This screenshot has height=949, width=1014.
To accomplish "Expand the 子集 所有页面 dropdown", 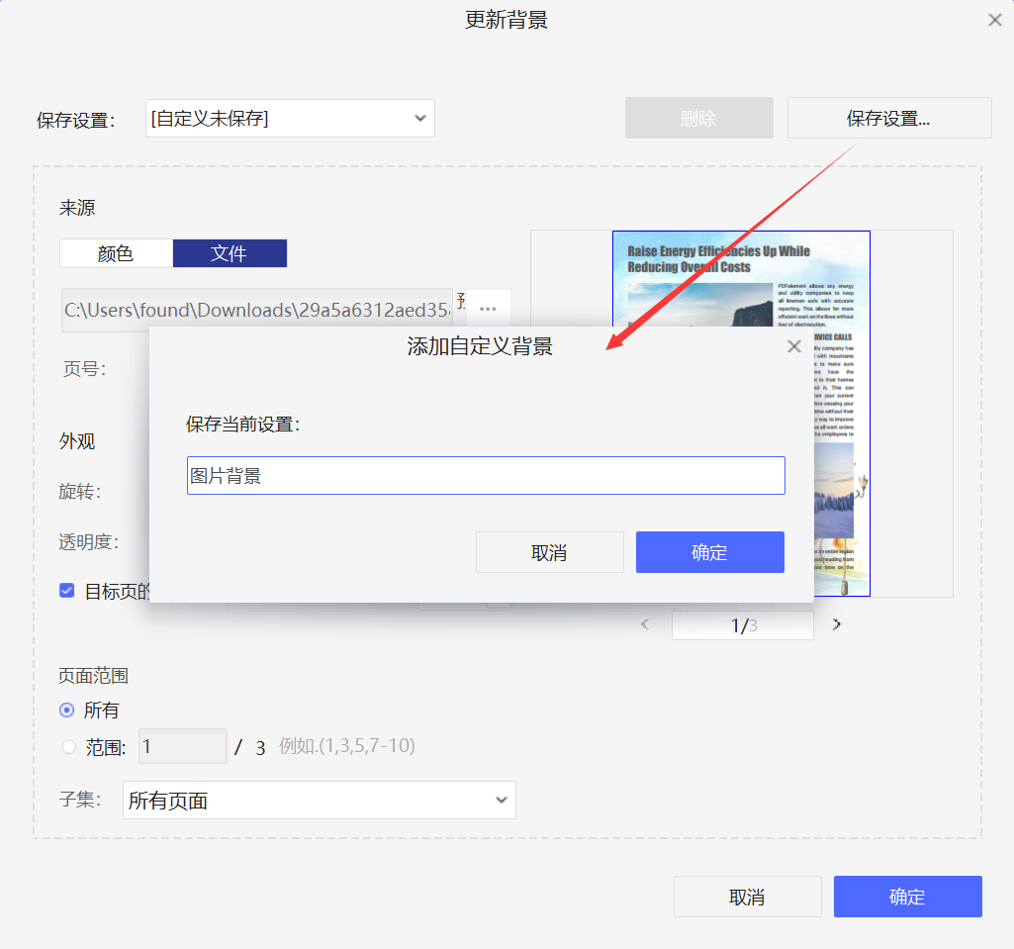I will tap(319, 801).
